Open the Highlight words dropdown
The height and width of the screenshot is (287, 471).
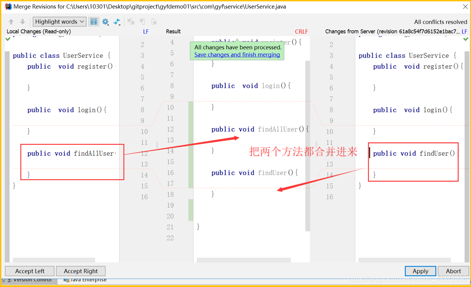60,22
